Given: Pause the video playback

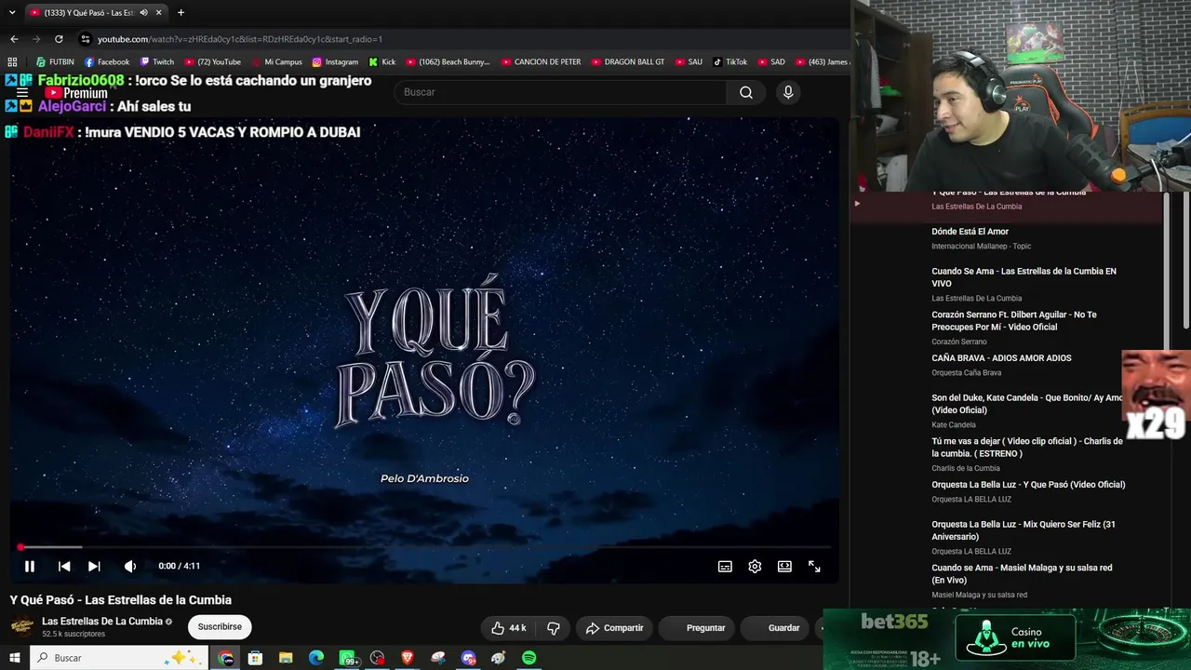Looking at the screenshot, I should click(30, 566).
